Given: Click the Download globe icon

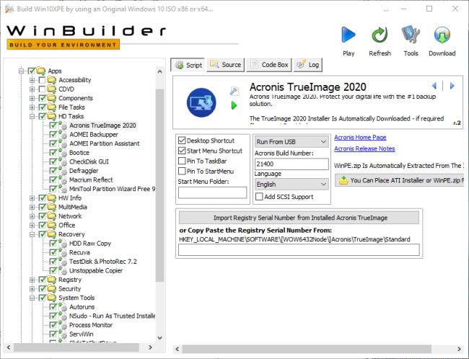Looking at the screenshot, I should pos(442,35).
